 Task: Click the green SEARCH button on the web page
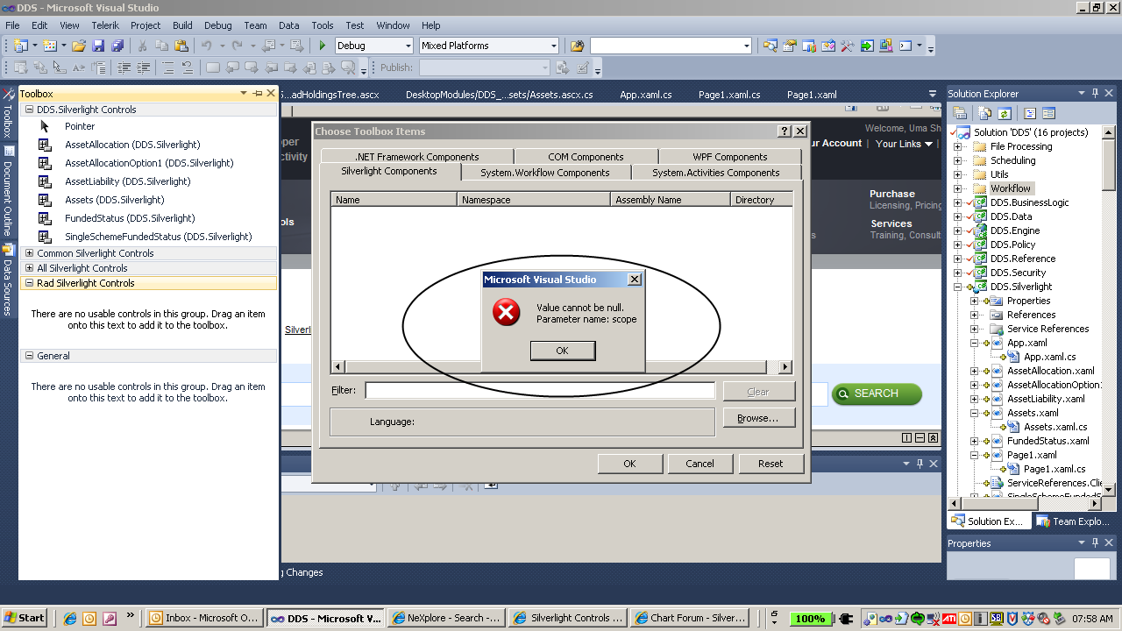click(x=877, y=393)
